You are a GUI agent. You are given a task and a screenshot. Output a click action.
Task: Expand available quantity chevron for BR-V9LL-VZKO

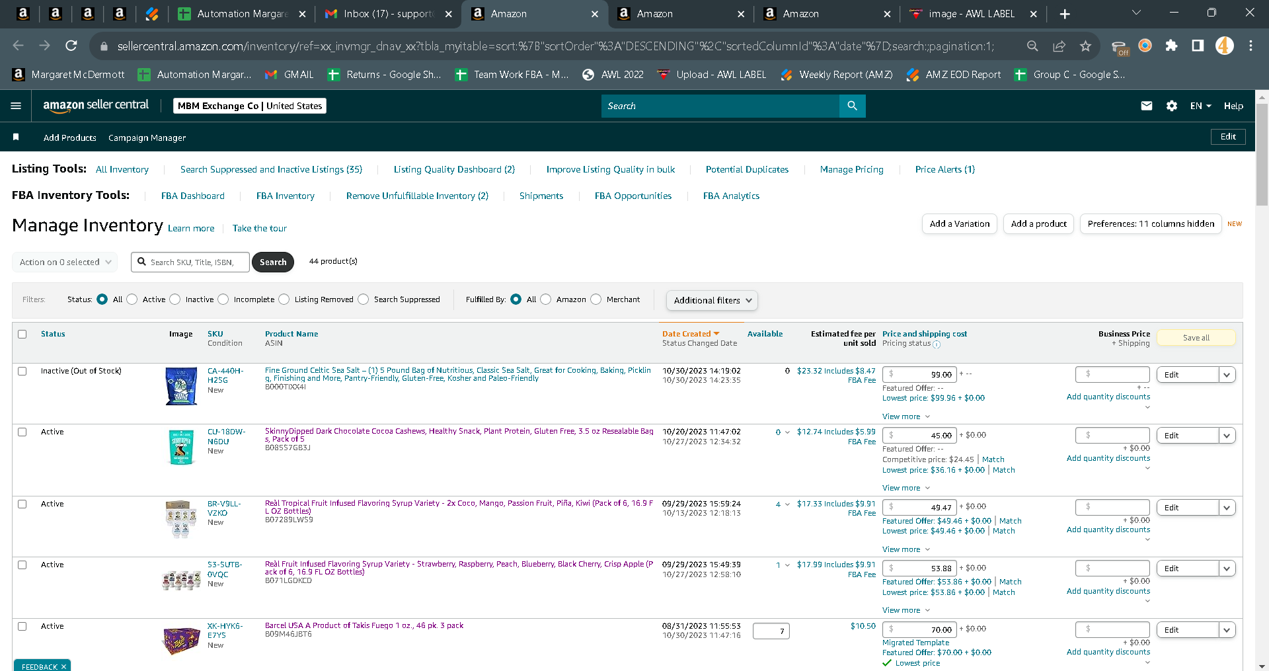pos(787,504)
